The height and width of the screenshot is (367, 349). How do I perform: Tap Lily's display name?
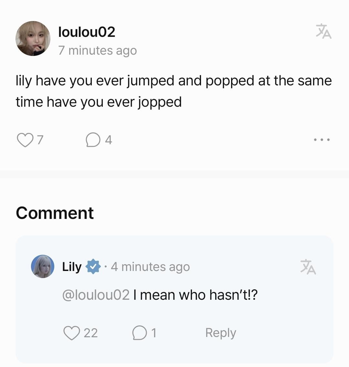pyautogui.click(x=72, y=267)
